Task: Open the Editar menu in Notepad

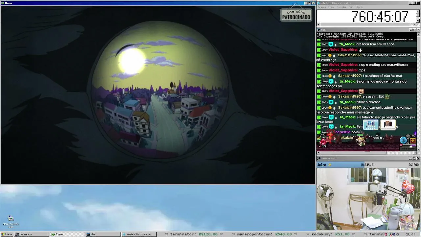Action: [x=331, y=7]
